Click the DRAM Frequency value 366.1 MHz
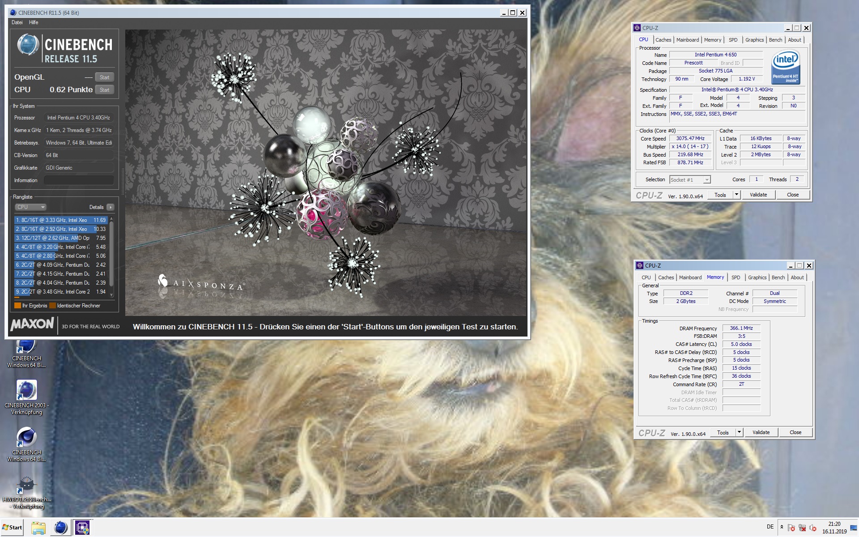 click(x=741, y=328)
